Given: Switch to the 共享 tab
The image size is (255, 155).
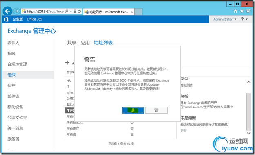Looking at the screenshot, I should (x=72, y=43).
